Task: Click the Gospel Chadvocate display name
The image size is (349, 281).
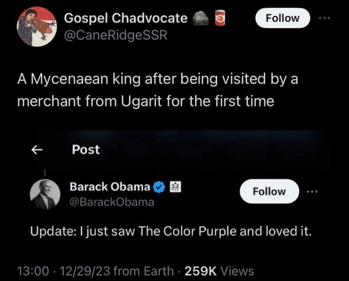Action: click(x=126, y=18)
